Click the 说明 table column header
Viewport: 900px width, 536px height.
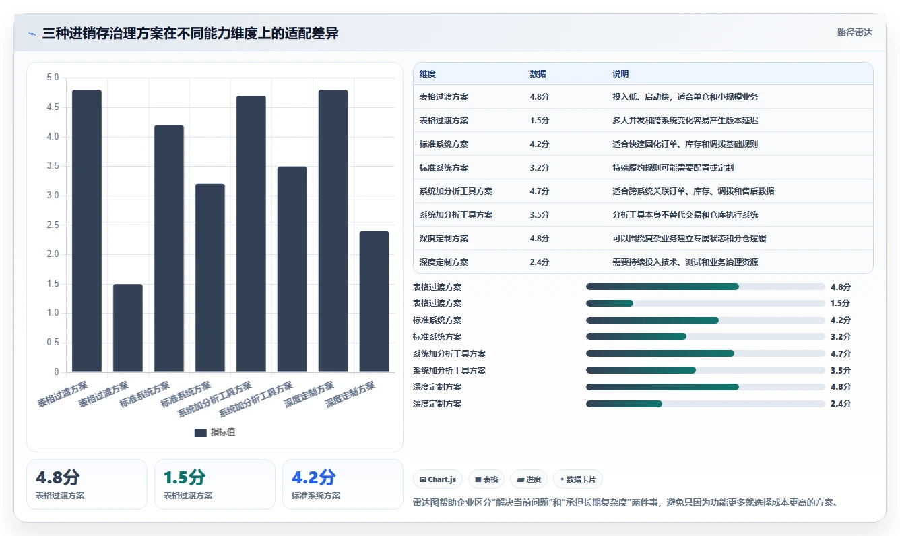click(620, 74)
